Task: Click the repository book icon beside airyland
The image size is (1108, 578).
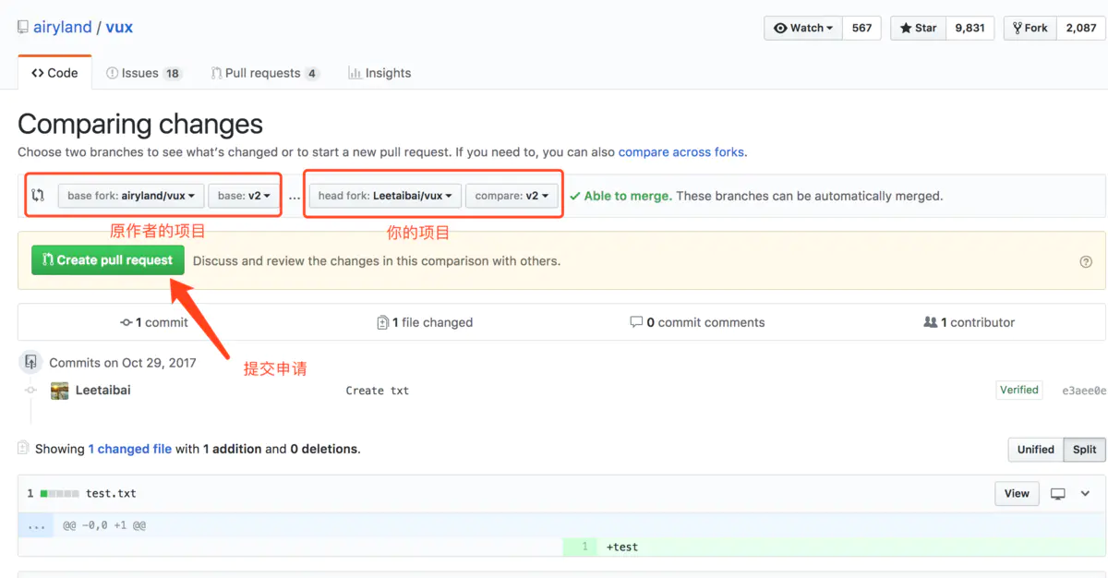Action: click(x=21, y=27)
